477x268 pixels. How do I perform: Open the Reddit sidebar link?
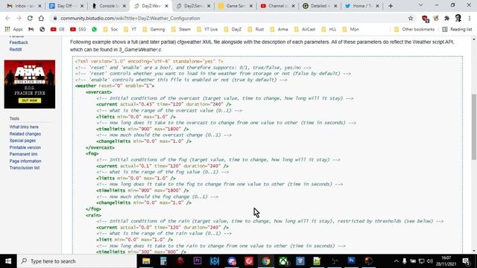[16, 49]
